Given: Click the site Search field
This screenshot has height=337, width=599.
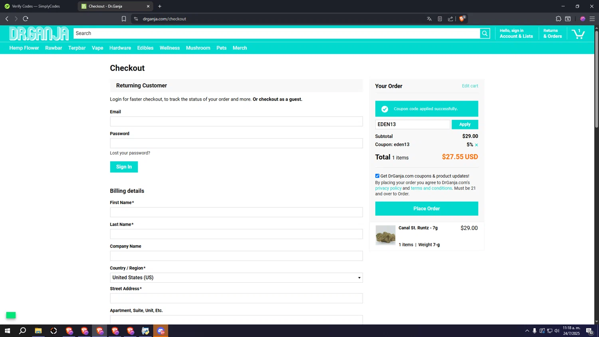Looking at the screenshot, I should (277, 34).
